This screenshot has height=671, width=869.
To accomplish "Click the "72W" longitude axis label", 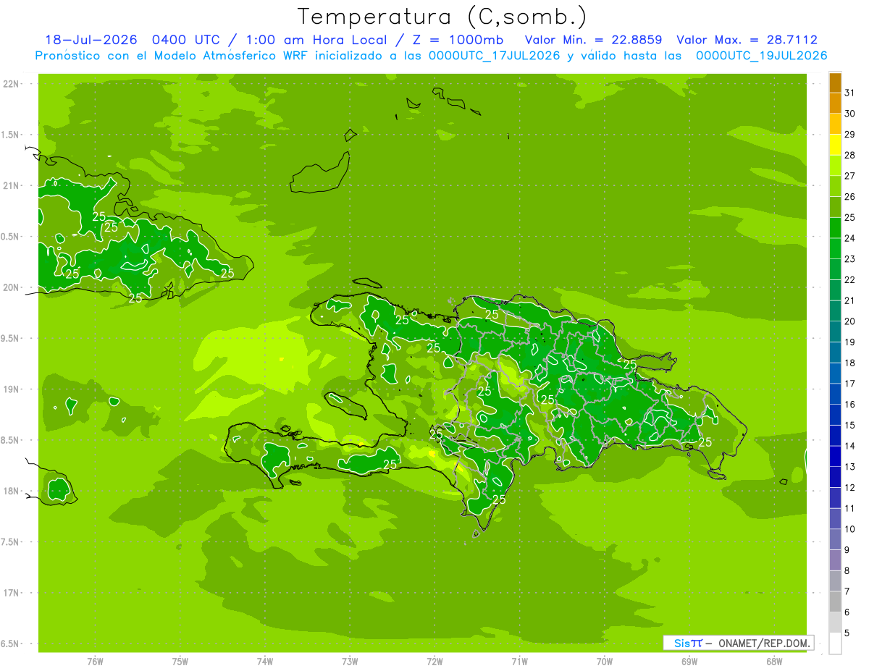I will (434, 661).
